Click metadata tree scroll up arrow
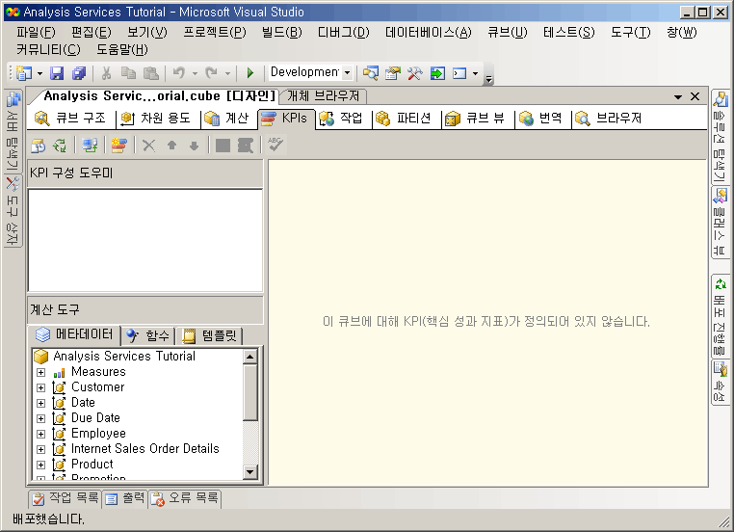This screenshot has width=734, height=532. click(x=250, y=357)
